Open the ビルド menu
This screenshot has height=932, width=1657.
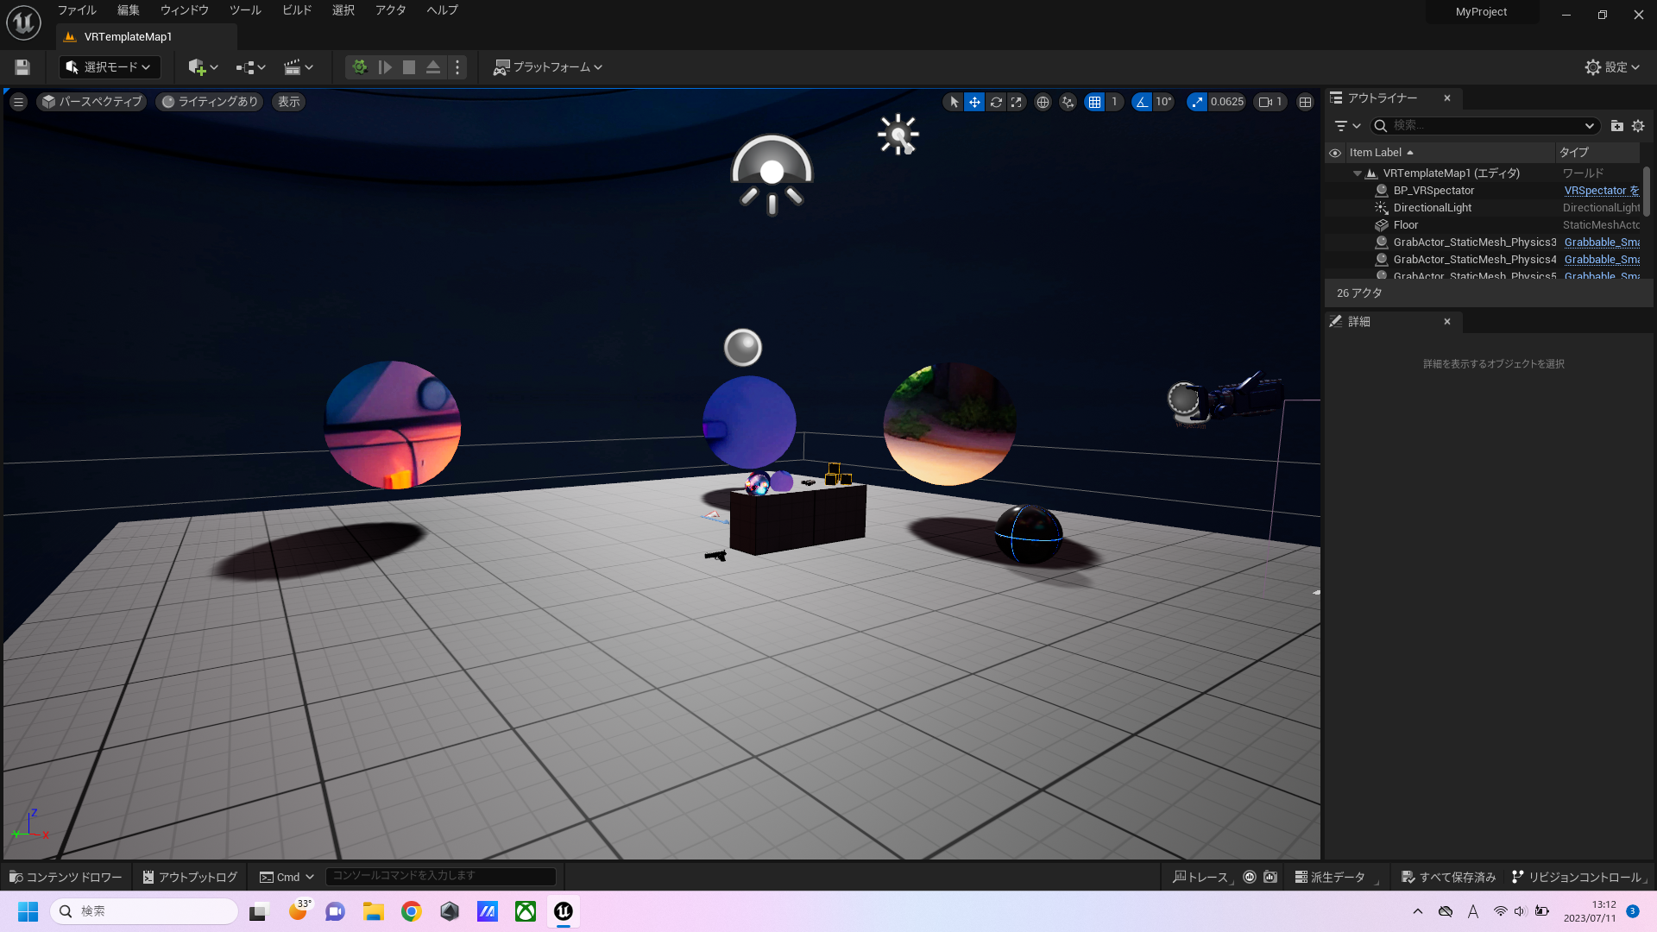coord(297,10)
